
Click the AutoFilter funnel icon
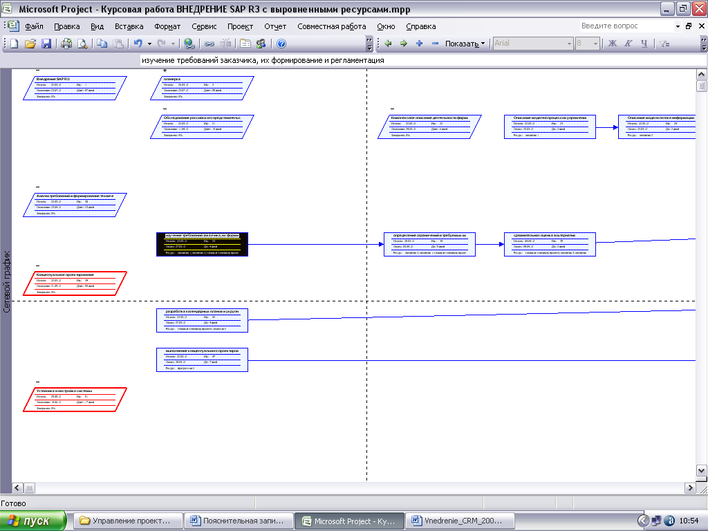tap(664, 44)
